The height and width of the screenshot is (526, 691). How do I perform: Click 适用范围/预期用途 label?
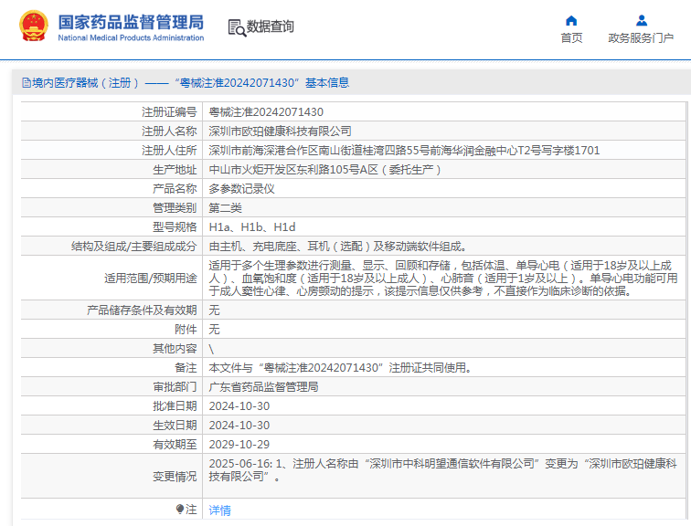click(150, 279)
